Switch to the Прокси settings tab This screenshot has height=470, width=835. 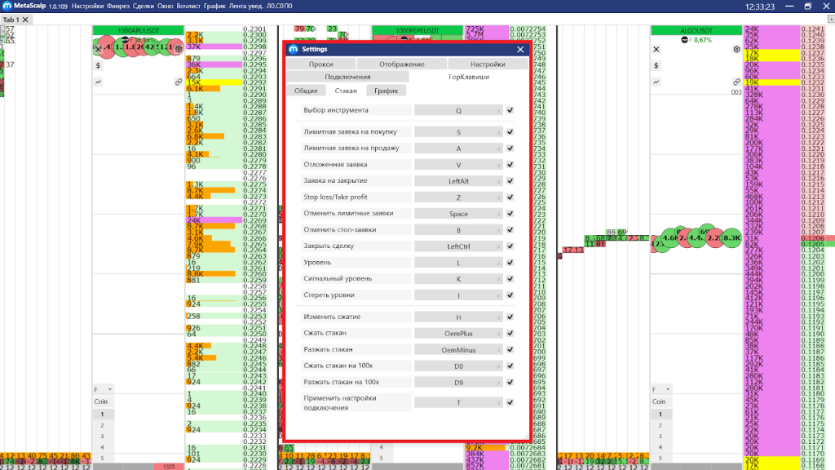coord(320,64)
